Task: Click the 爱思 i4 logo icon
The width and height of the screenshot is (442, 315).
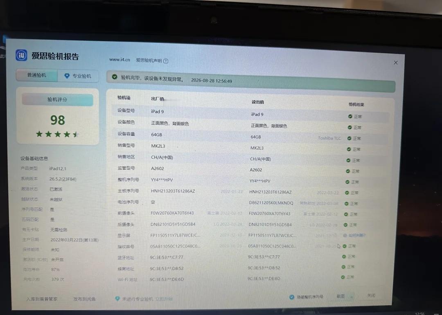Action: (x=21, y=55)
